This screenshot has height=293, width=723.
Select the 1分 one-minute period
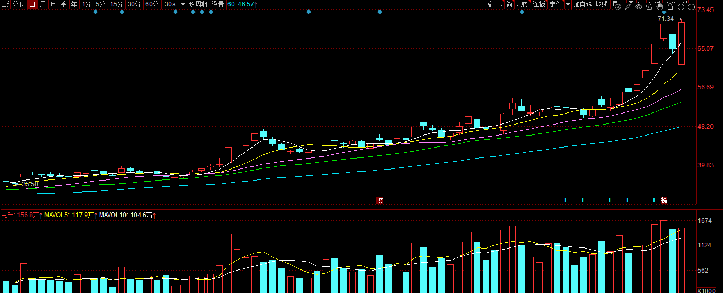point(87,4)
